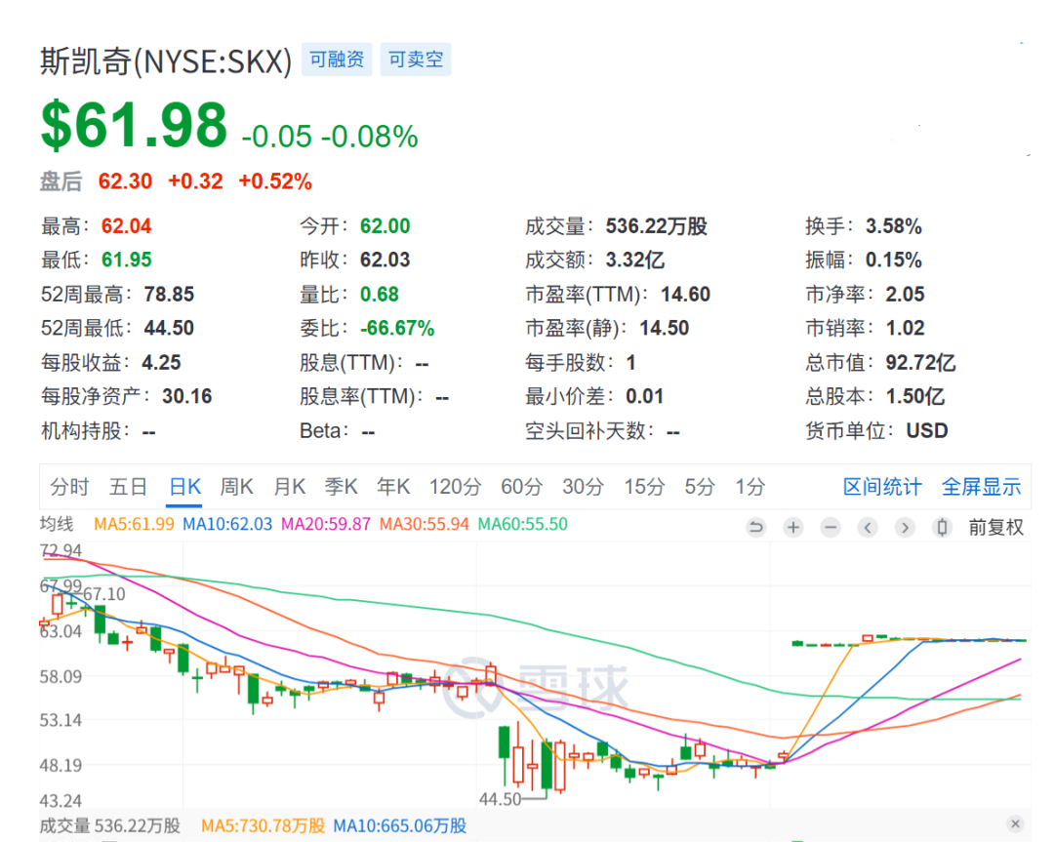Click 昨收 value 62.03
The height and width of the screenshot is (842, 1054).
tap(385, 261)
